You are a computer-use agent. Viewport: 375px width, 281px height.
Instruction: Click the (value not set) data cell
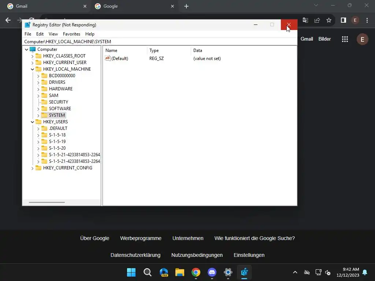[207, 58]
